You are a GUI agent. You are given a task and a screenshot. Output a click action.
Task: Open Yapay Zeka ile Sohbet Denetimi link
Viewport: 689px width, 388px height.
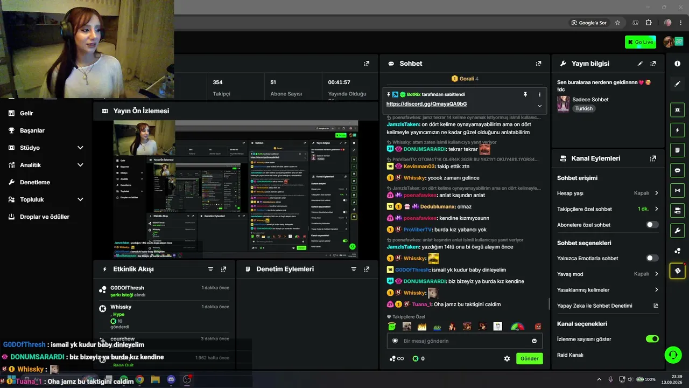pyautogui.click(x=608, y=306)
